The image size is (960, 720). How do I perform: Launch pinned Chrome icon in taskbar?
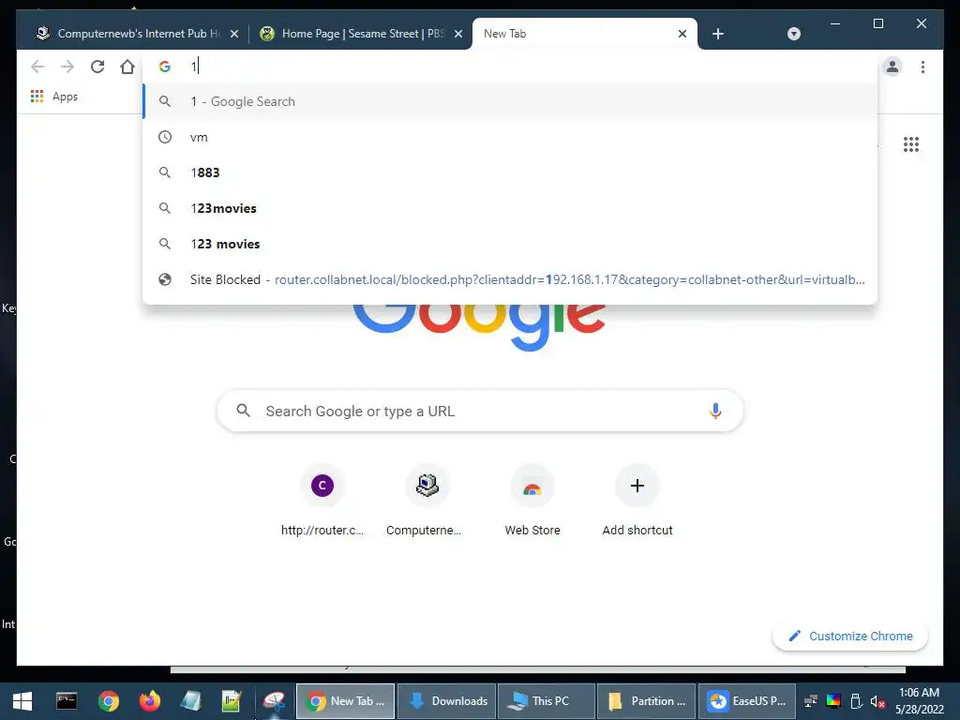[109, 701]
